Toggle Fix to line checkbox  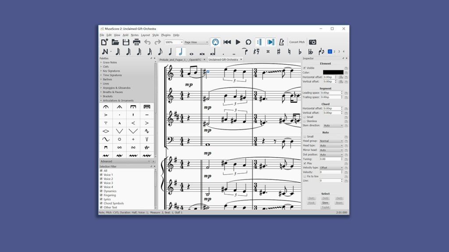tap(304, 177)
